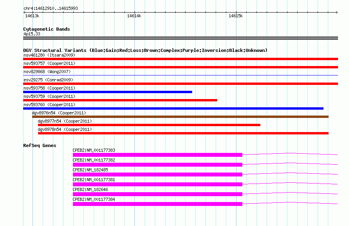
Task: Click the nsv593759 (Cooper2011) label
Action: tap(49, 96)
